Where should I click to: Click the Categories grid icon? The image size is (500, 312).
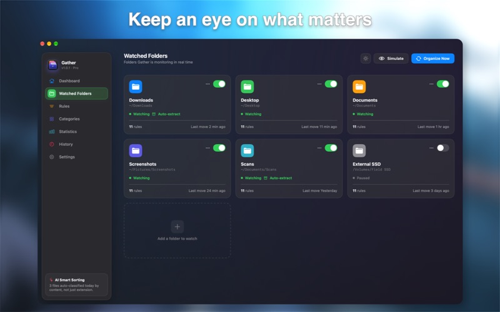(52, 119)
